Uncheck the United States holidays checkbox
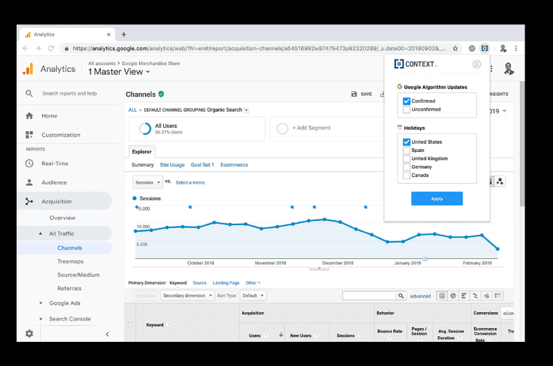 pyautogui.click(x=406, y=142)
